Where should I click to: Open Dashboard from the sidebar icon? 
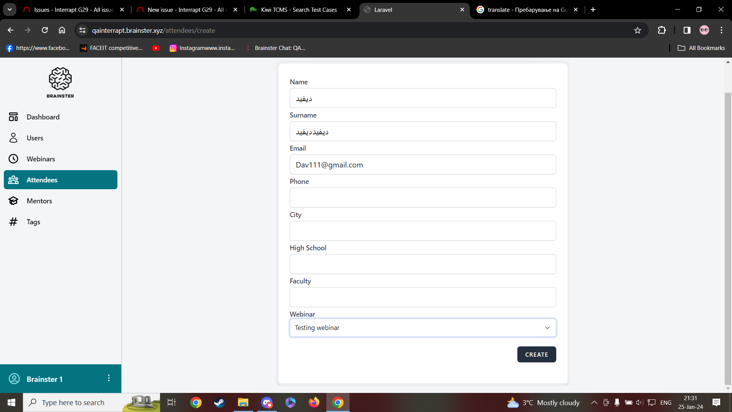point(13,117)
